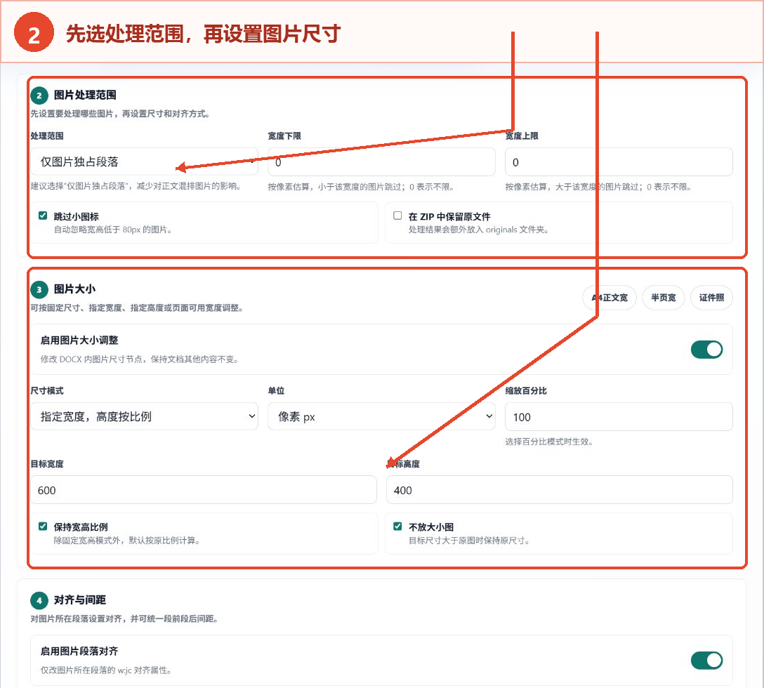Screen dimensions: 764x688
Task: Open the 处理范围 dropdown showing 仅图片独占段落
Action: point(144,161)
